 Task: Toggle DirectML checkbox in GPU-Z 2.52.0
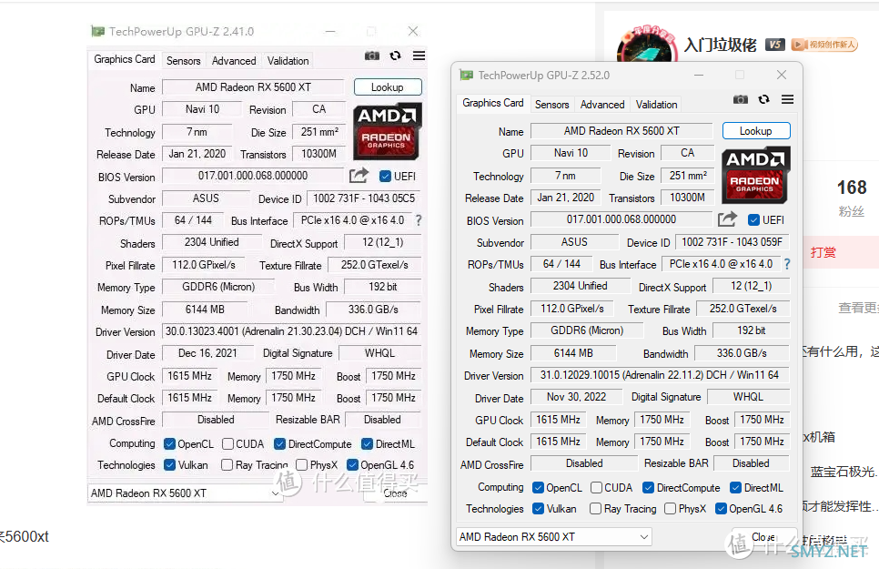pyautogui.click(x=735, y=488)
